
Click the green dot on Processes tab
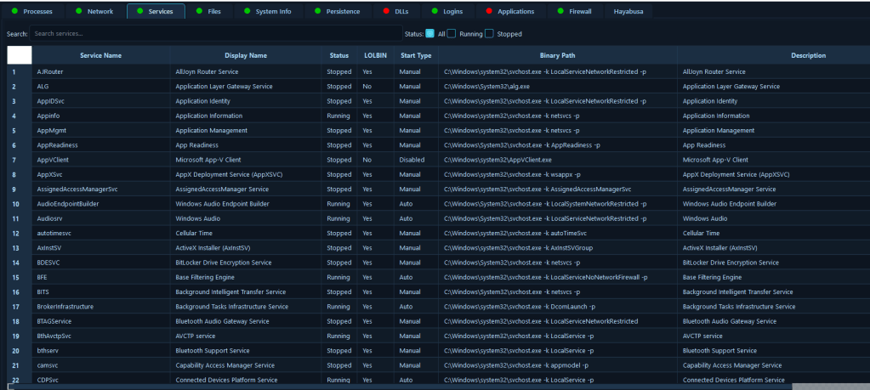14,11
